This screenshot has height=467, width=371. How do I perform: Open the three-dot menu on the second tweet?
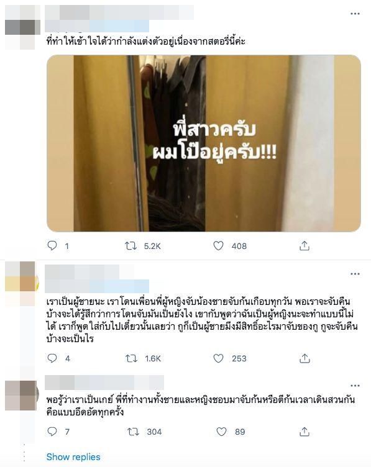point(355,274)
